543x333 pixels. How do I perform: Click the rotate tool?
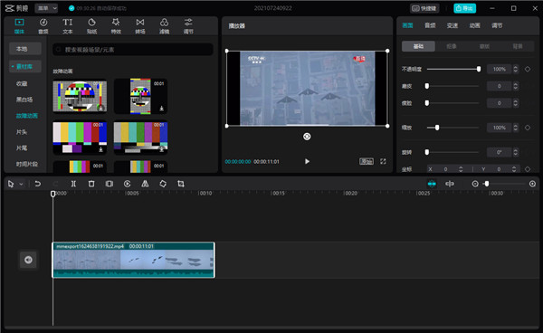coord(163,184)
